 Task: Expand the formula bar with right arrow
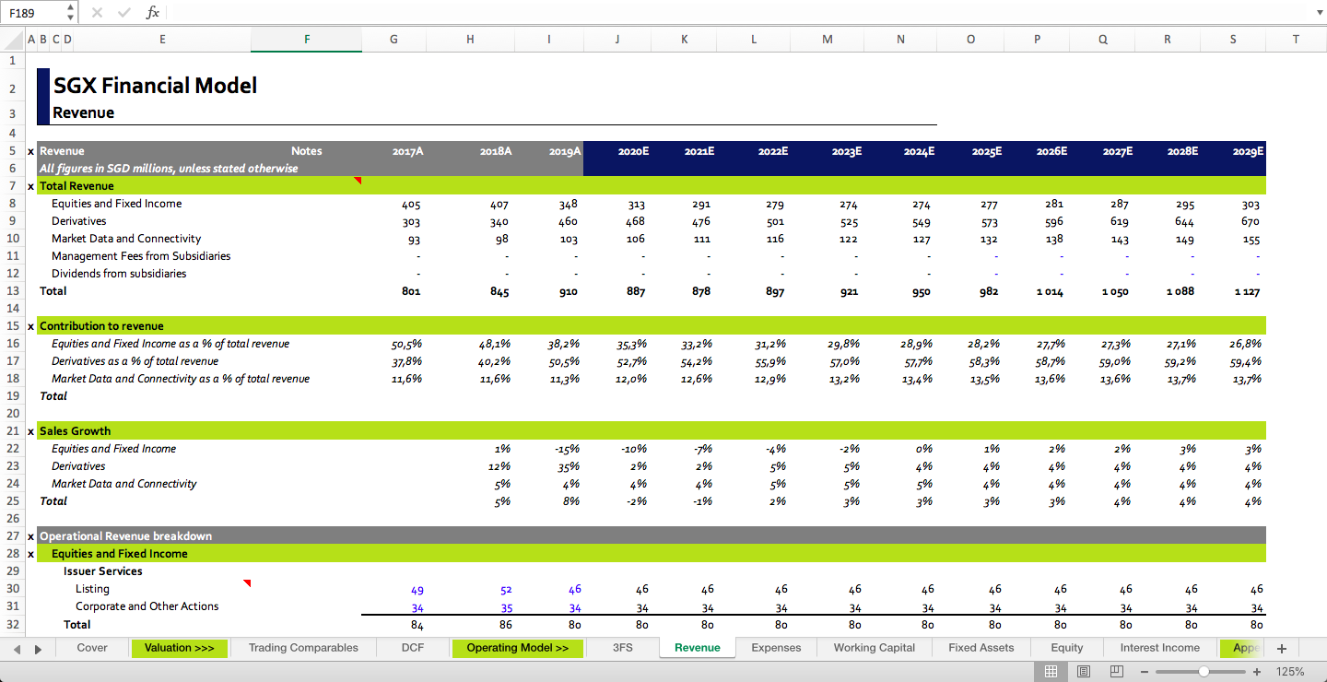pos(1318,13)
